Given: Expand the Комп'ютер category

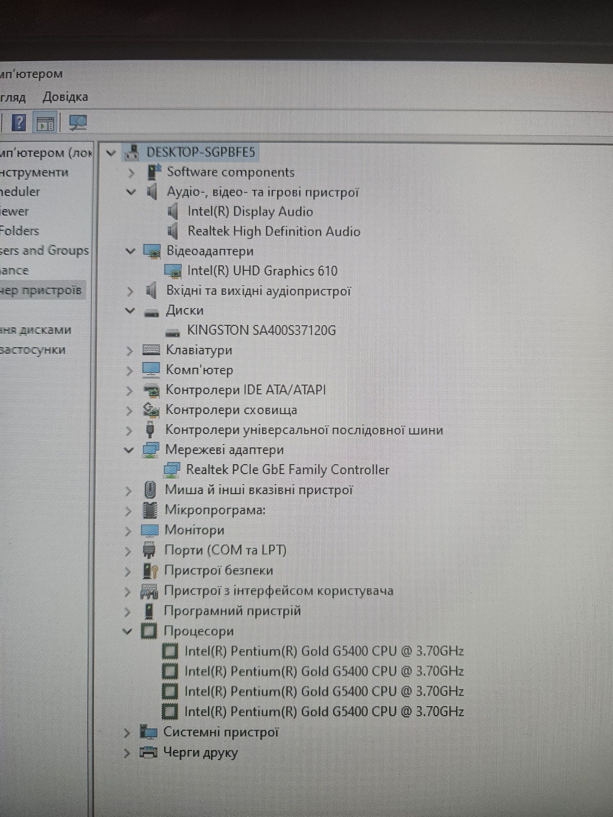Looking at the screenshot, I should pyautogui.click(x=129, y=371).
